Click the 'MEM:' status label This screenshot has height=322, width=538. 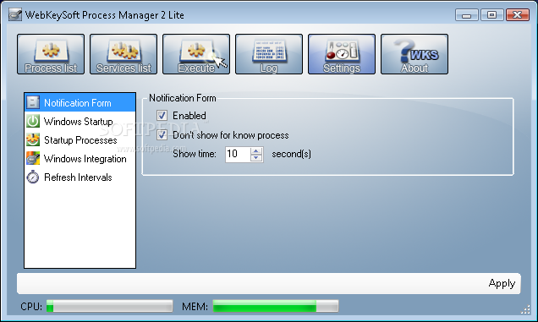(x=195, y=306)
